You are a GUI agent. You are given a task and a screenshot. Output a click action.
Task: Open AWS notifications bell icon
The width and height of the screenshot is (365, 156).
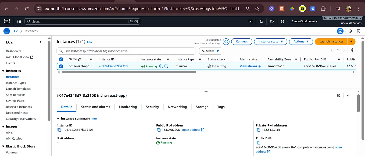[x=261, y=21]
